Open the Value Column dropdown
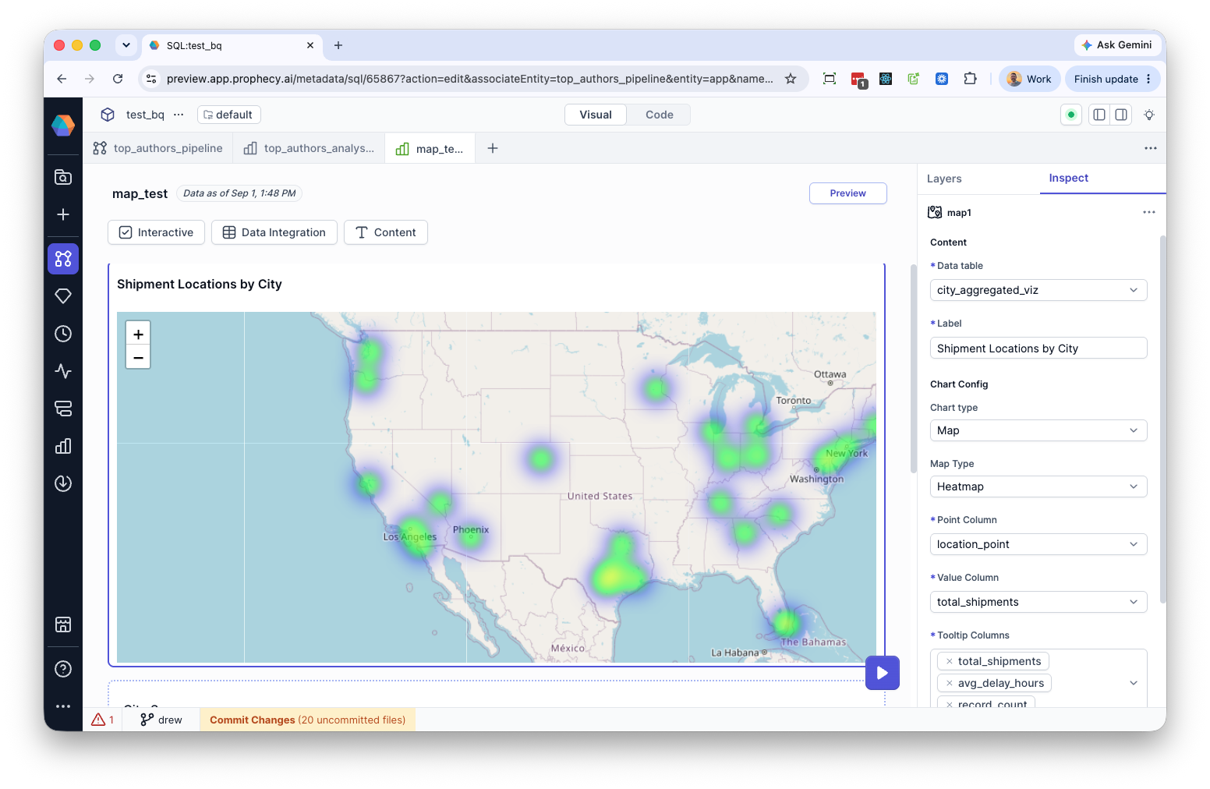The image size is (1210, 789). pos(1038,602)
